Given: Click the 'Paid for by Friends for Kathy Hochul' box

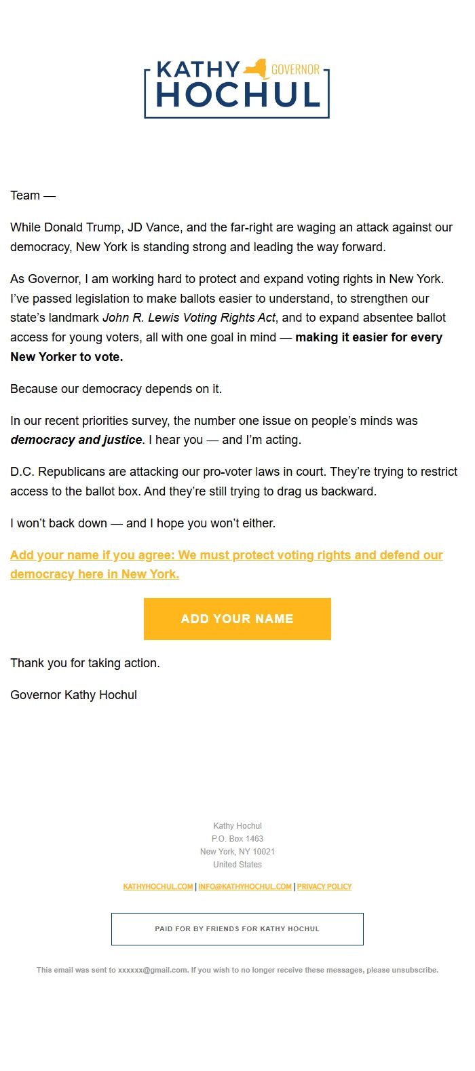Looking at the screenshot, I should 237,929.
